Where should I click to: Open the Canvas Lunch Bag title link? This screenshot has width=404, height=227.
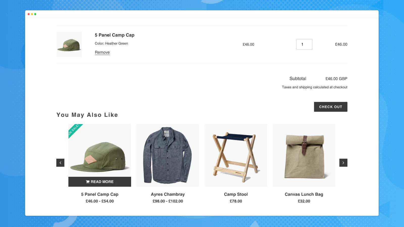tap(304, 194)
